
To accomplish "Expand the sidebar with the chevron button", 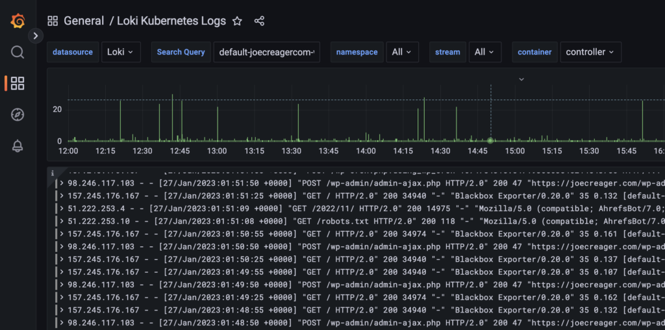I will (36, 36).
